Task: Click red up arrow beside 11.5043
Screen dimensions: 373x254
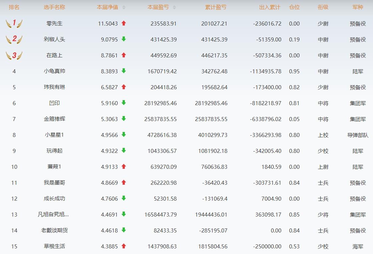Action: (124, 23)
